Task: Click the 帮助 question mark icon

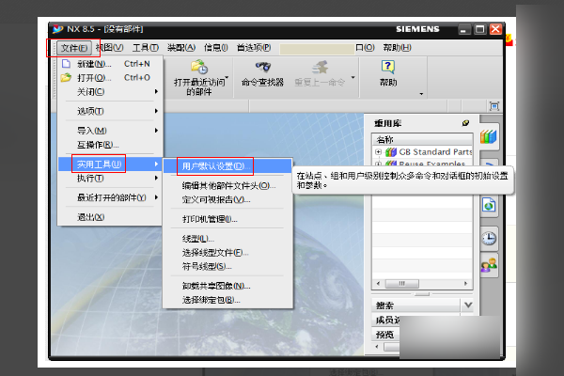Action: pos(387,67)
